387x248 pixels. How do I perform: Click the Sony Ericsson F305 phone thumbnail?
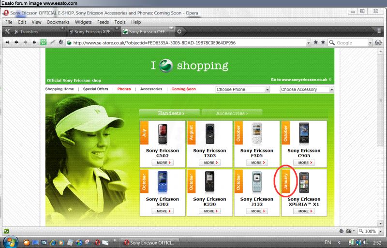(257, 133)
